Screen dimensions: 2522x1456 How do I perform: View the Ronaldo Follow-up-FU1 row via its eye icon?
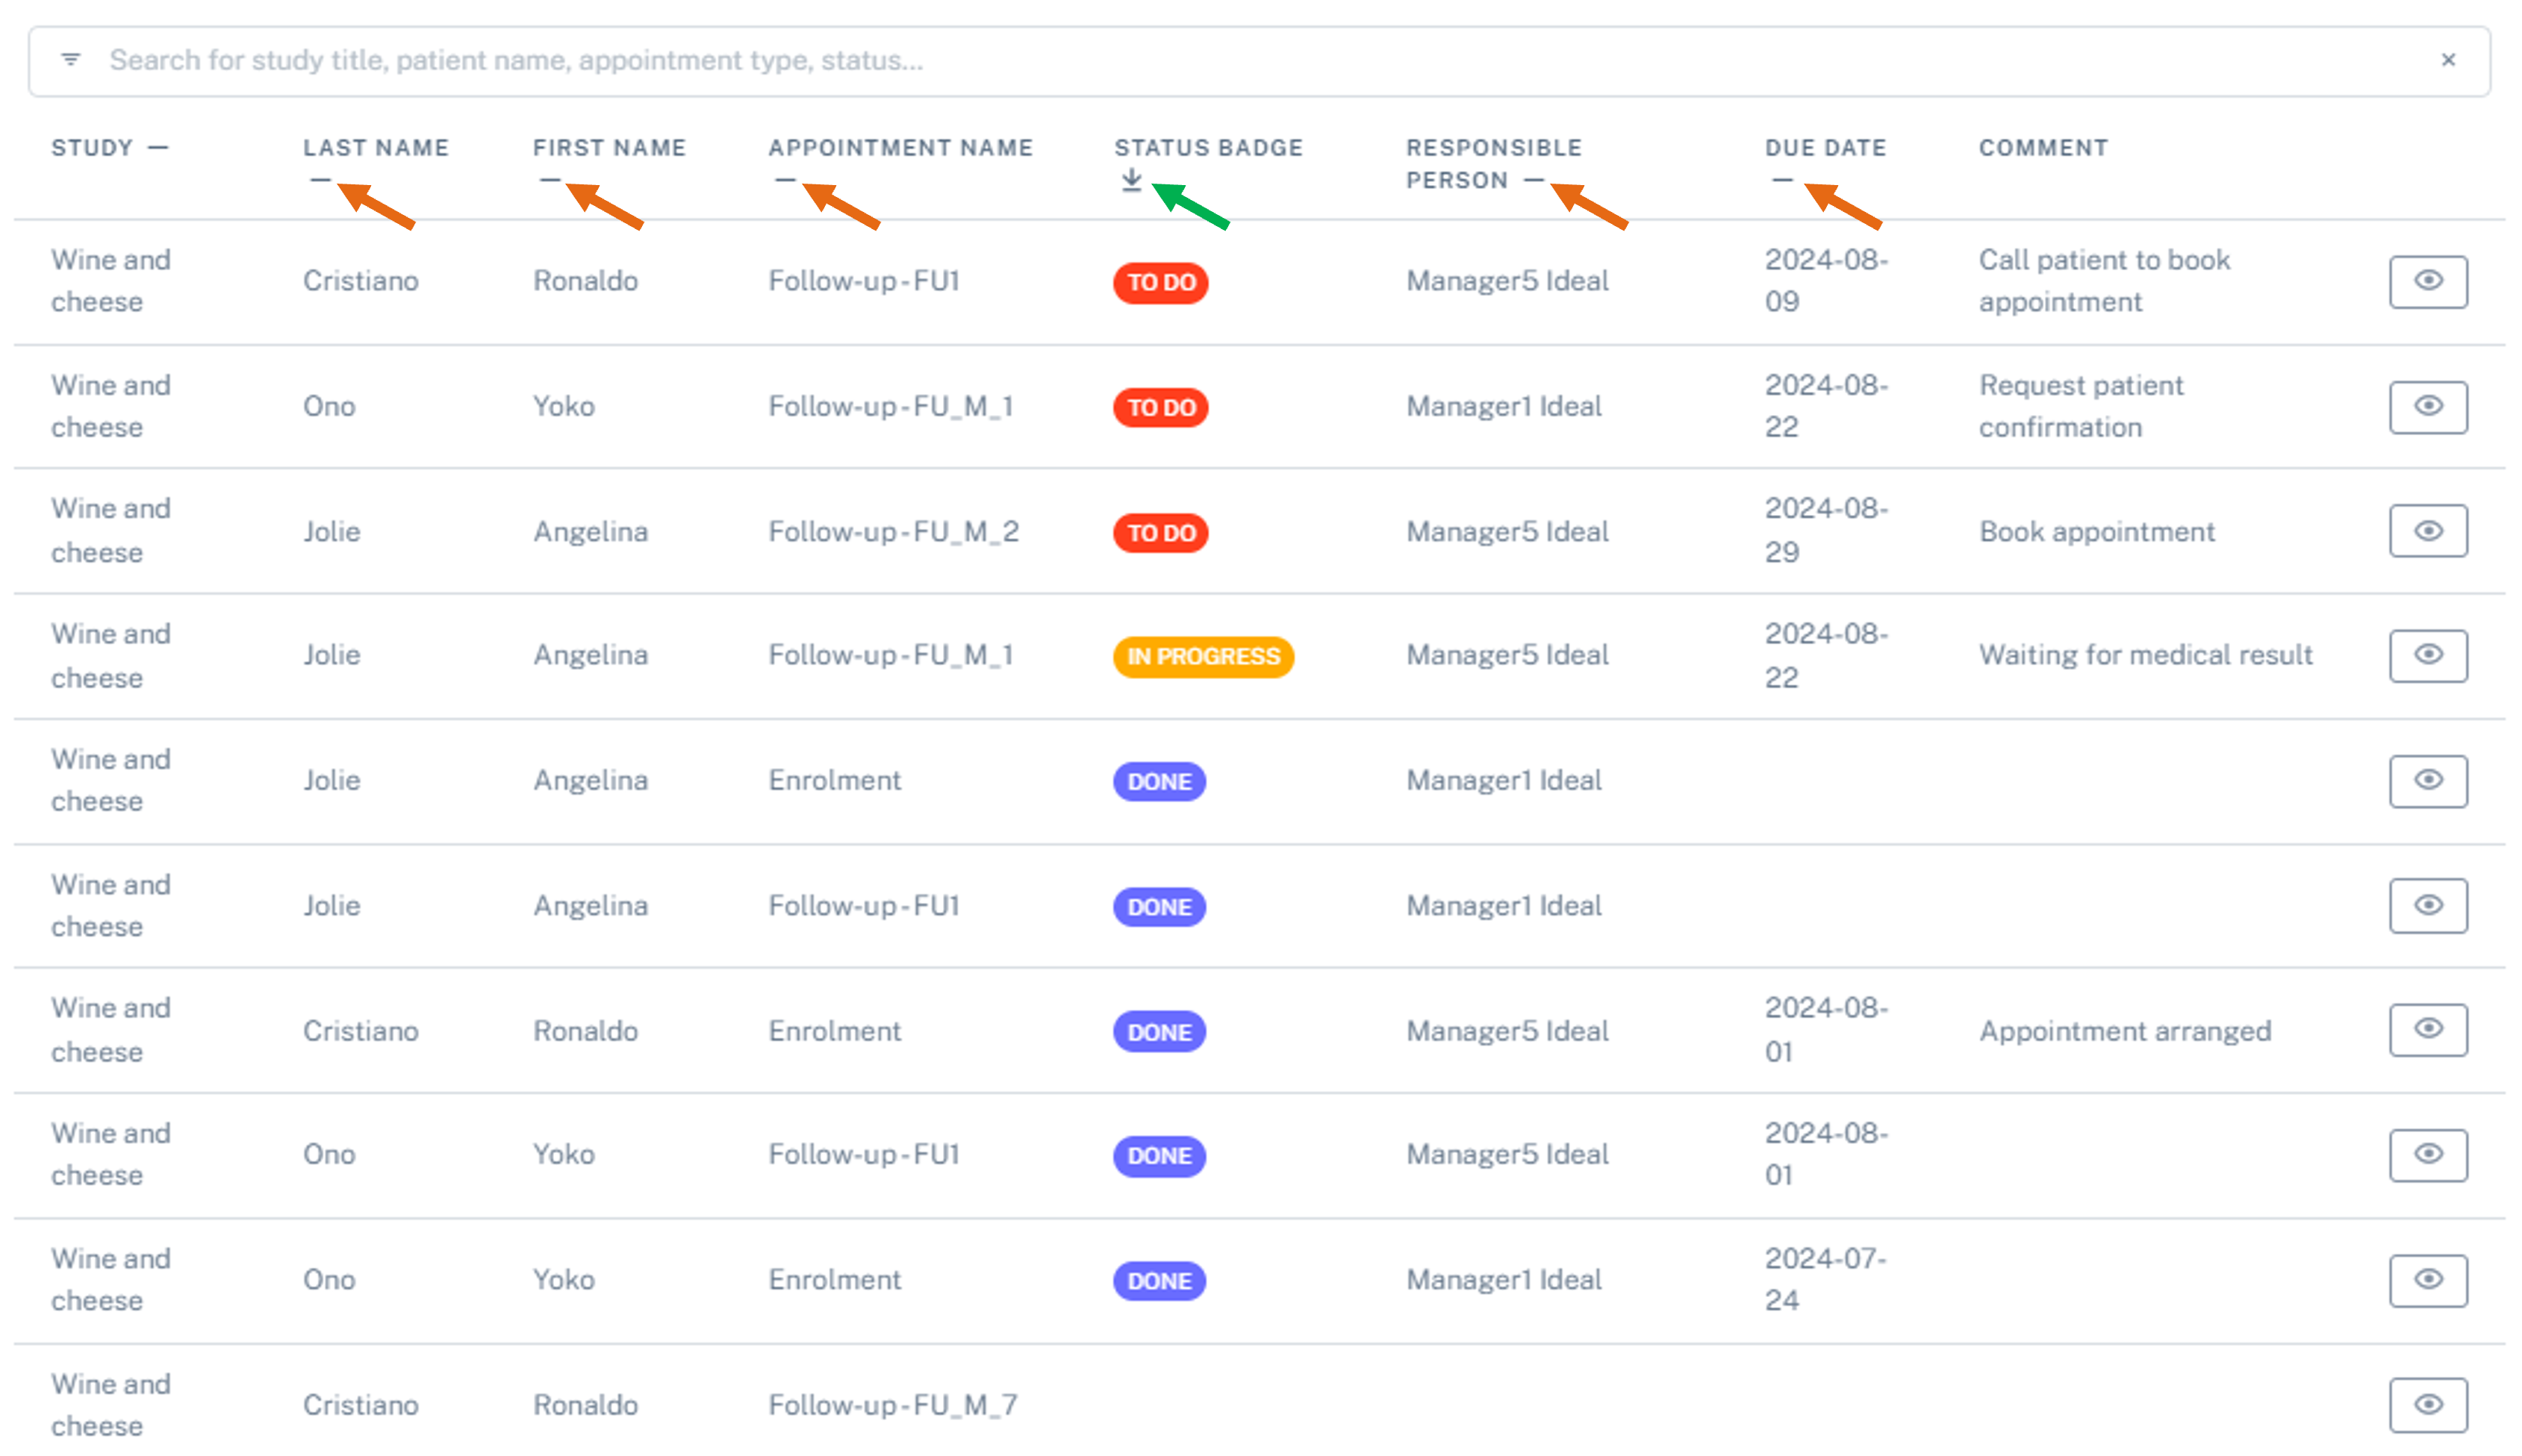tap(2428, 281)
